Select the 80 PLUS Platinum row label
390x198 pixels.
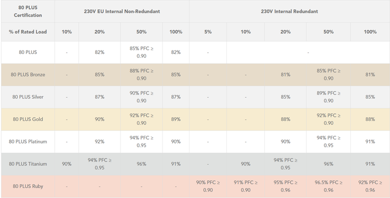coord(28,141)
